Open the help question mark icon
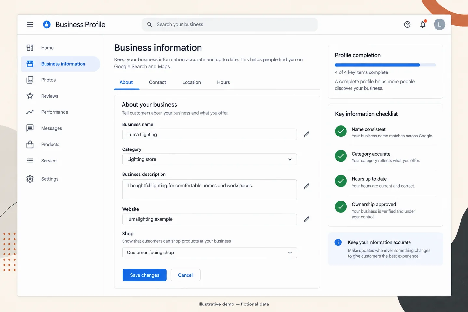The image size is (468, 312). click(407, 24)
